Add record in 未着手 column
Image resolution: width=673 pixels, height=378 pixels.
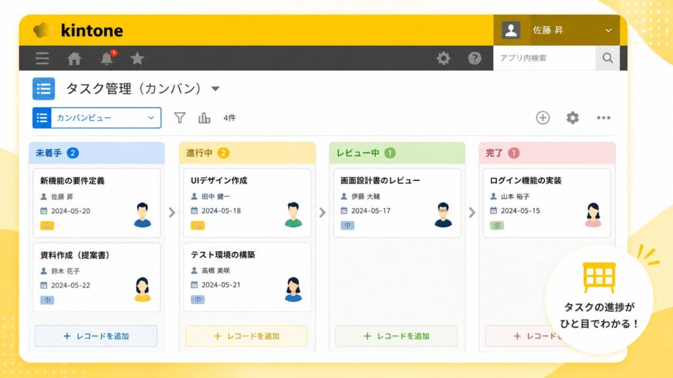[x=96, y=336]
